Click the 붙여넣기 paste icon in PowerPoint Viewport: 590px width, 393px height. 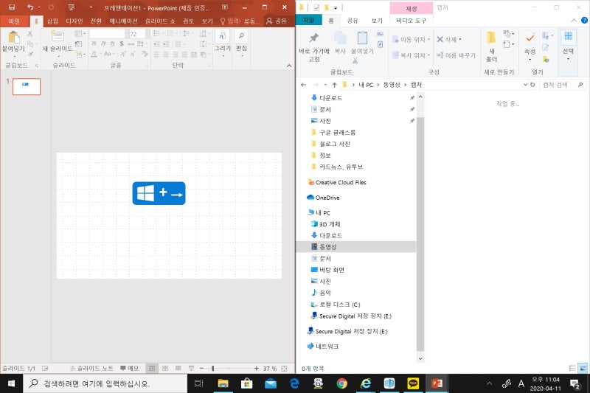tap(13, 37)
